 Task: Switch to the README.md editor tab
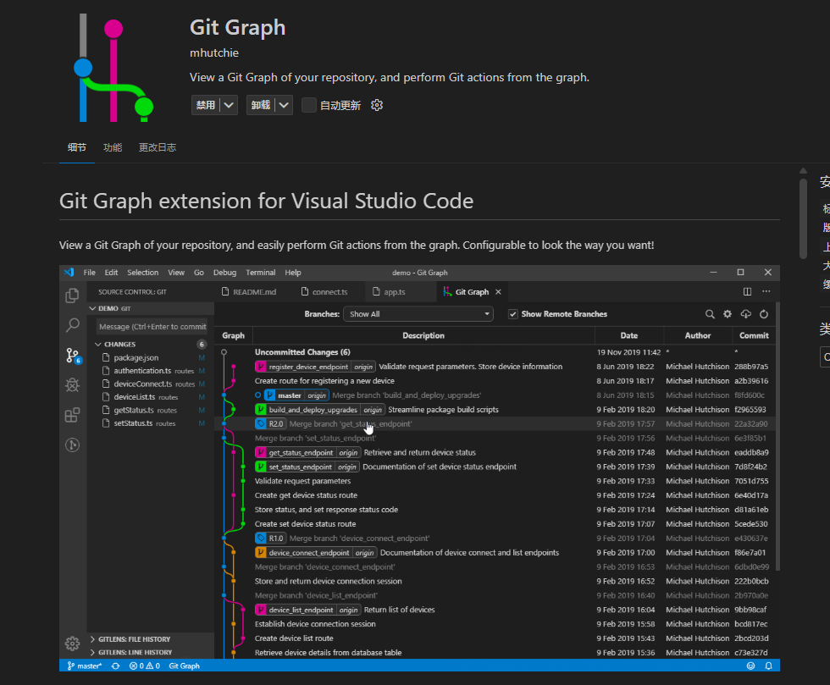coord(249,291)
